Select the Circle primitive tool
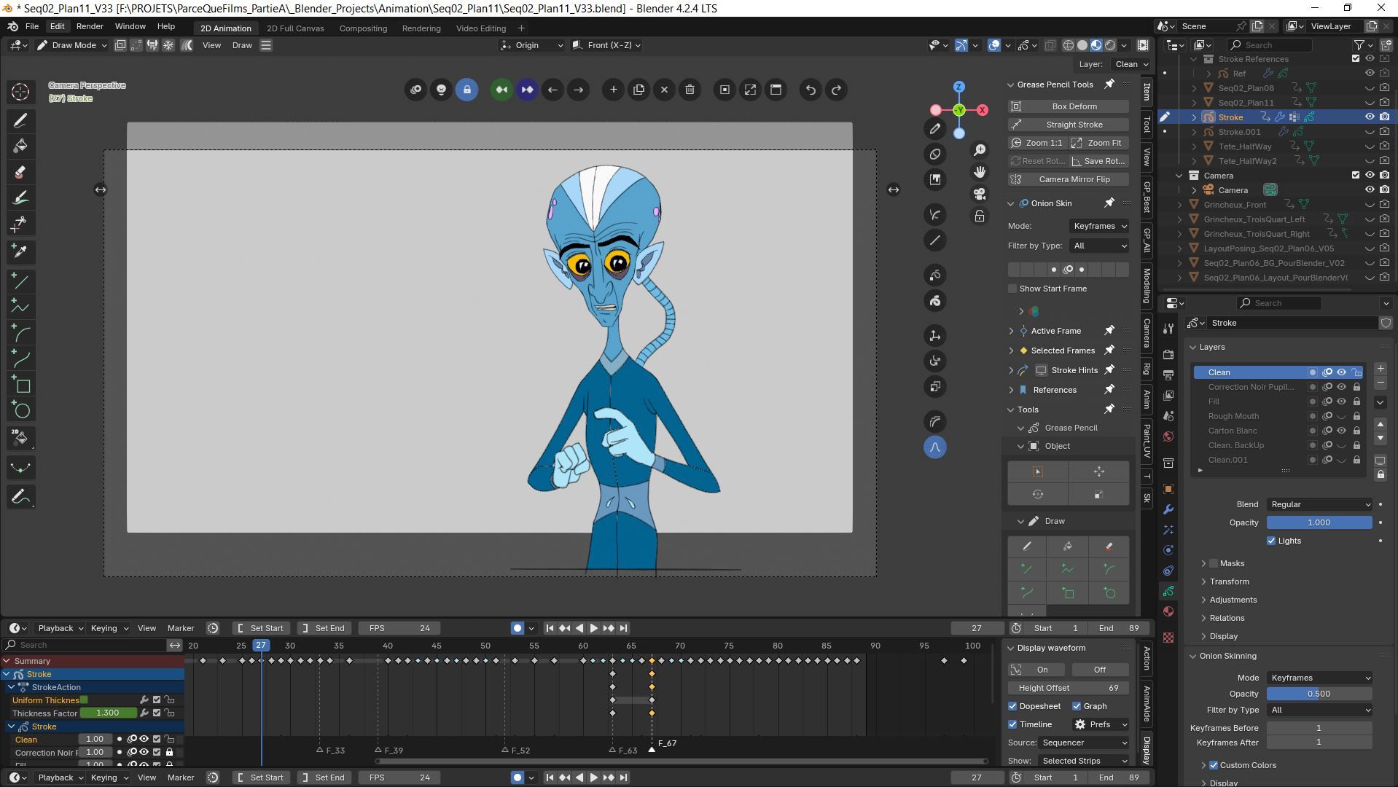The image size is (1398, 787). [x=20, y=410]
